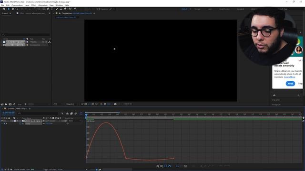This screenshot has width=305, height=171.
Task: Select the Pen tool
Action: 48,9
